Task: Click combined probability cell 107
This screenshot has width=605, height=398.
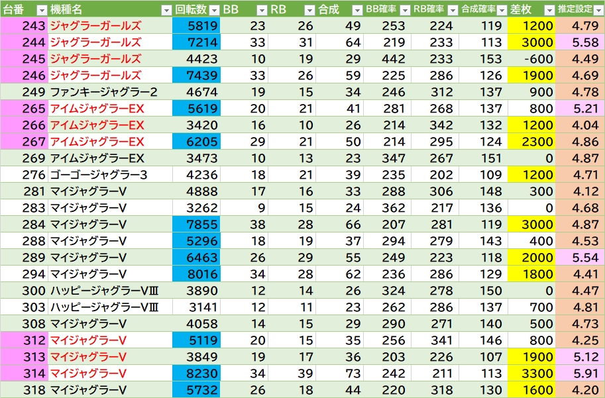Action: pos(483,357)
